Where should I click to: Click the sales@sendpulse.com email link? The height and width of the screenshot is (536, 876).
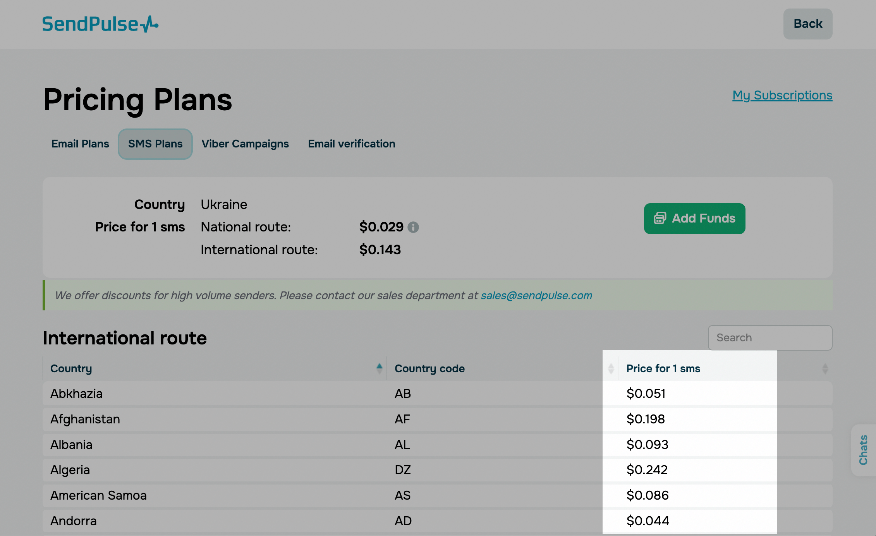point(536,295)
